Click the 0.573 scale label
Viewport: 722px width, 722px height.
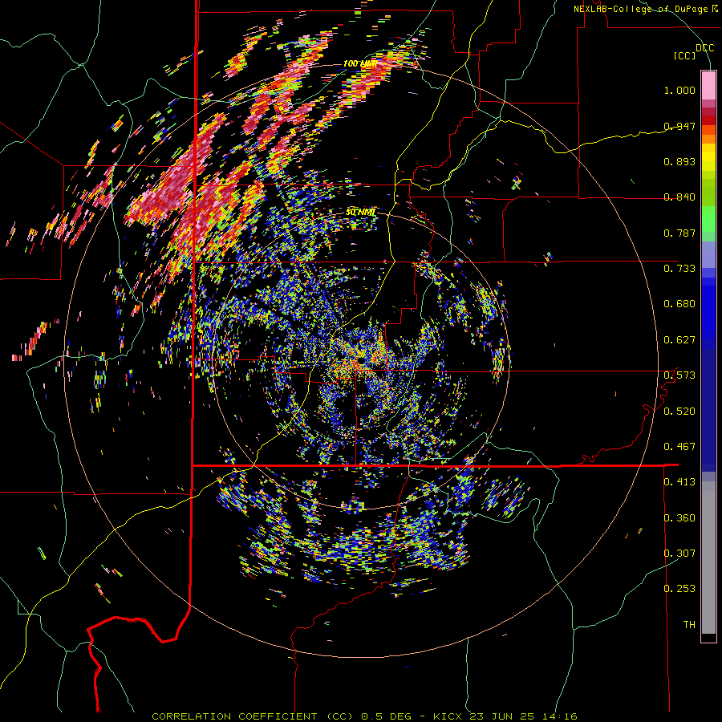click(679, 375)
